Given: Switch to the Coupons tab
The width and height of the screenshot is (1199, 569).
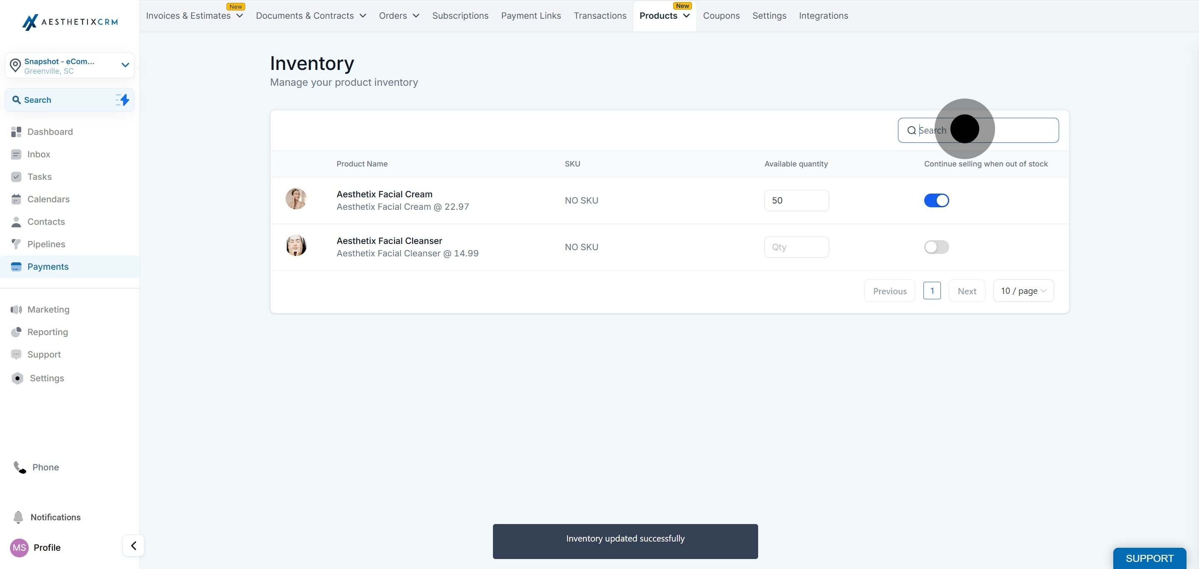Looking at the screenshot, I should [721, 16].
